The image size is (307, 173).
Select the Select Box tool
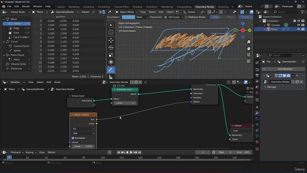coord(111,25)
